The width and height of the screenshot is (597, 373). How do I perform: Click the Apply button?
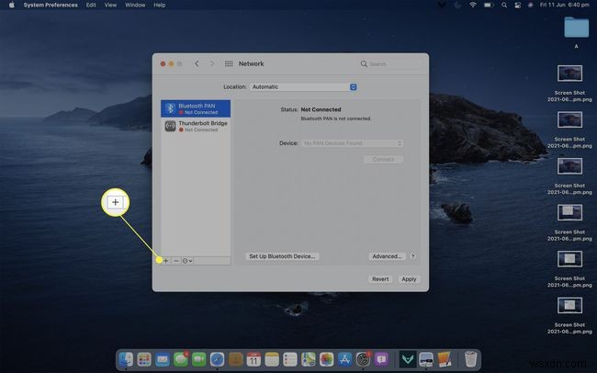409,279
